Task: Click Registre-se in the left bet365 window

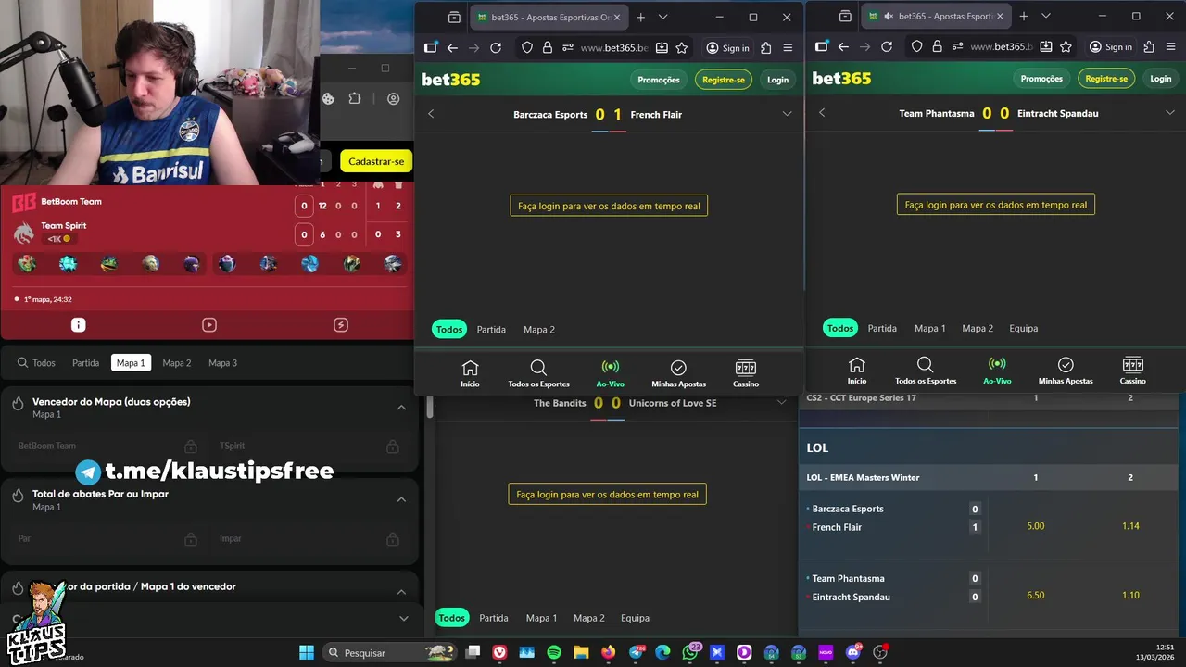Action: [x=724, y=80]
